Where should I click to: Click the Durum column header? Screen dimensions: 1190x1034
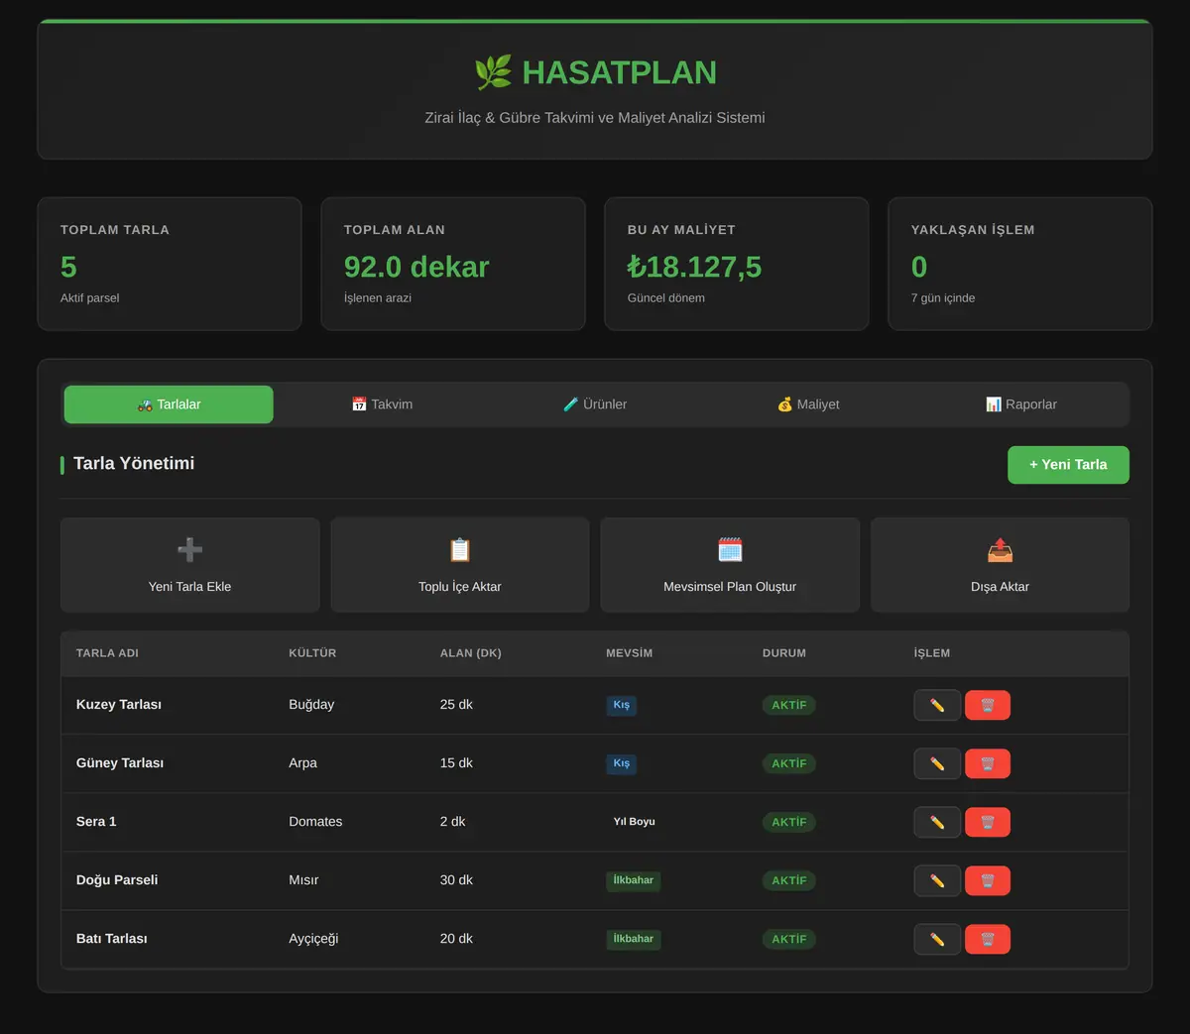click(784, 653)
